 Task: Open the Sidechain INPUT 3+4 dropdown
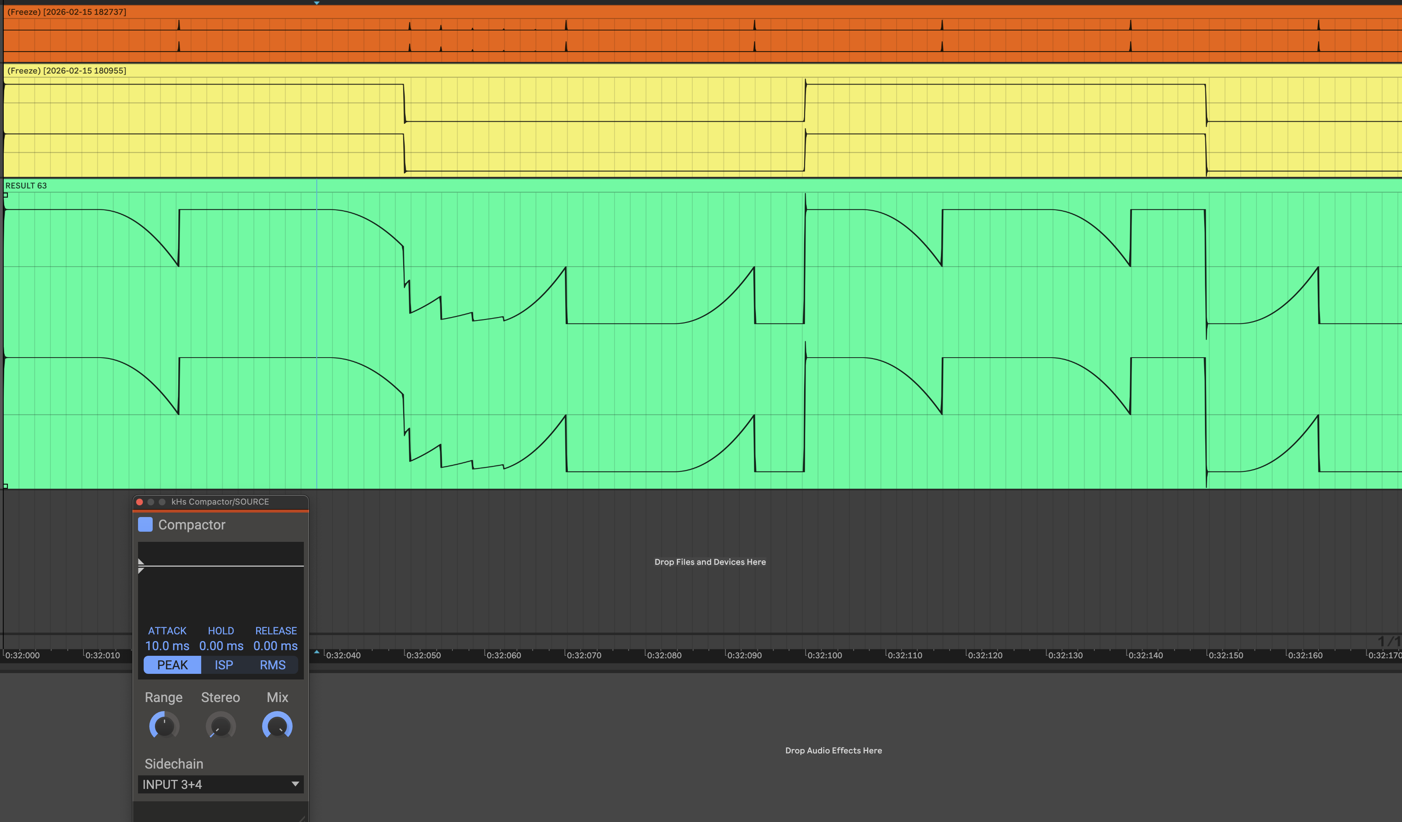click(x=220, y=784)
